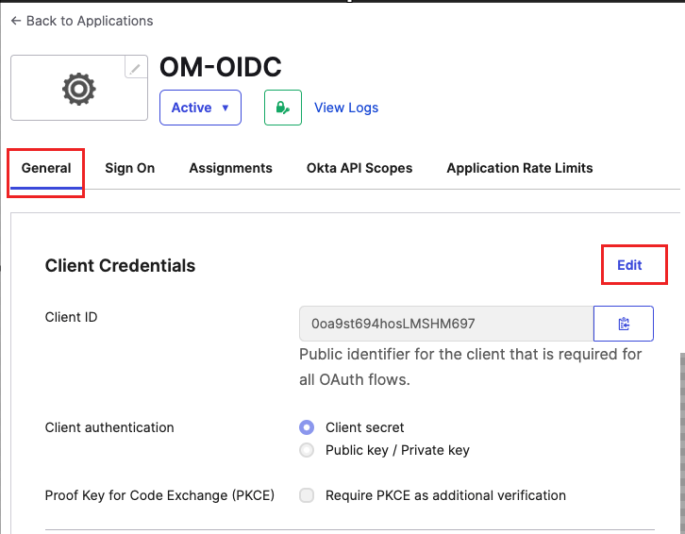
Task: Go to the Assignments tab
Action: pyautogui.click(x=230, y=168)
